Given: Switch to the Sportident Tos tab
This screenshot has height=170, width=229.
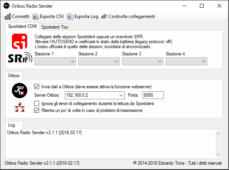Looking at the screenshot, I should coord(54,27).
